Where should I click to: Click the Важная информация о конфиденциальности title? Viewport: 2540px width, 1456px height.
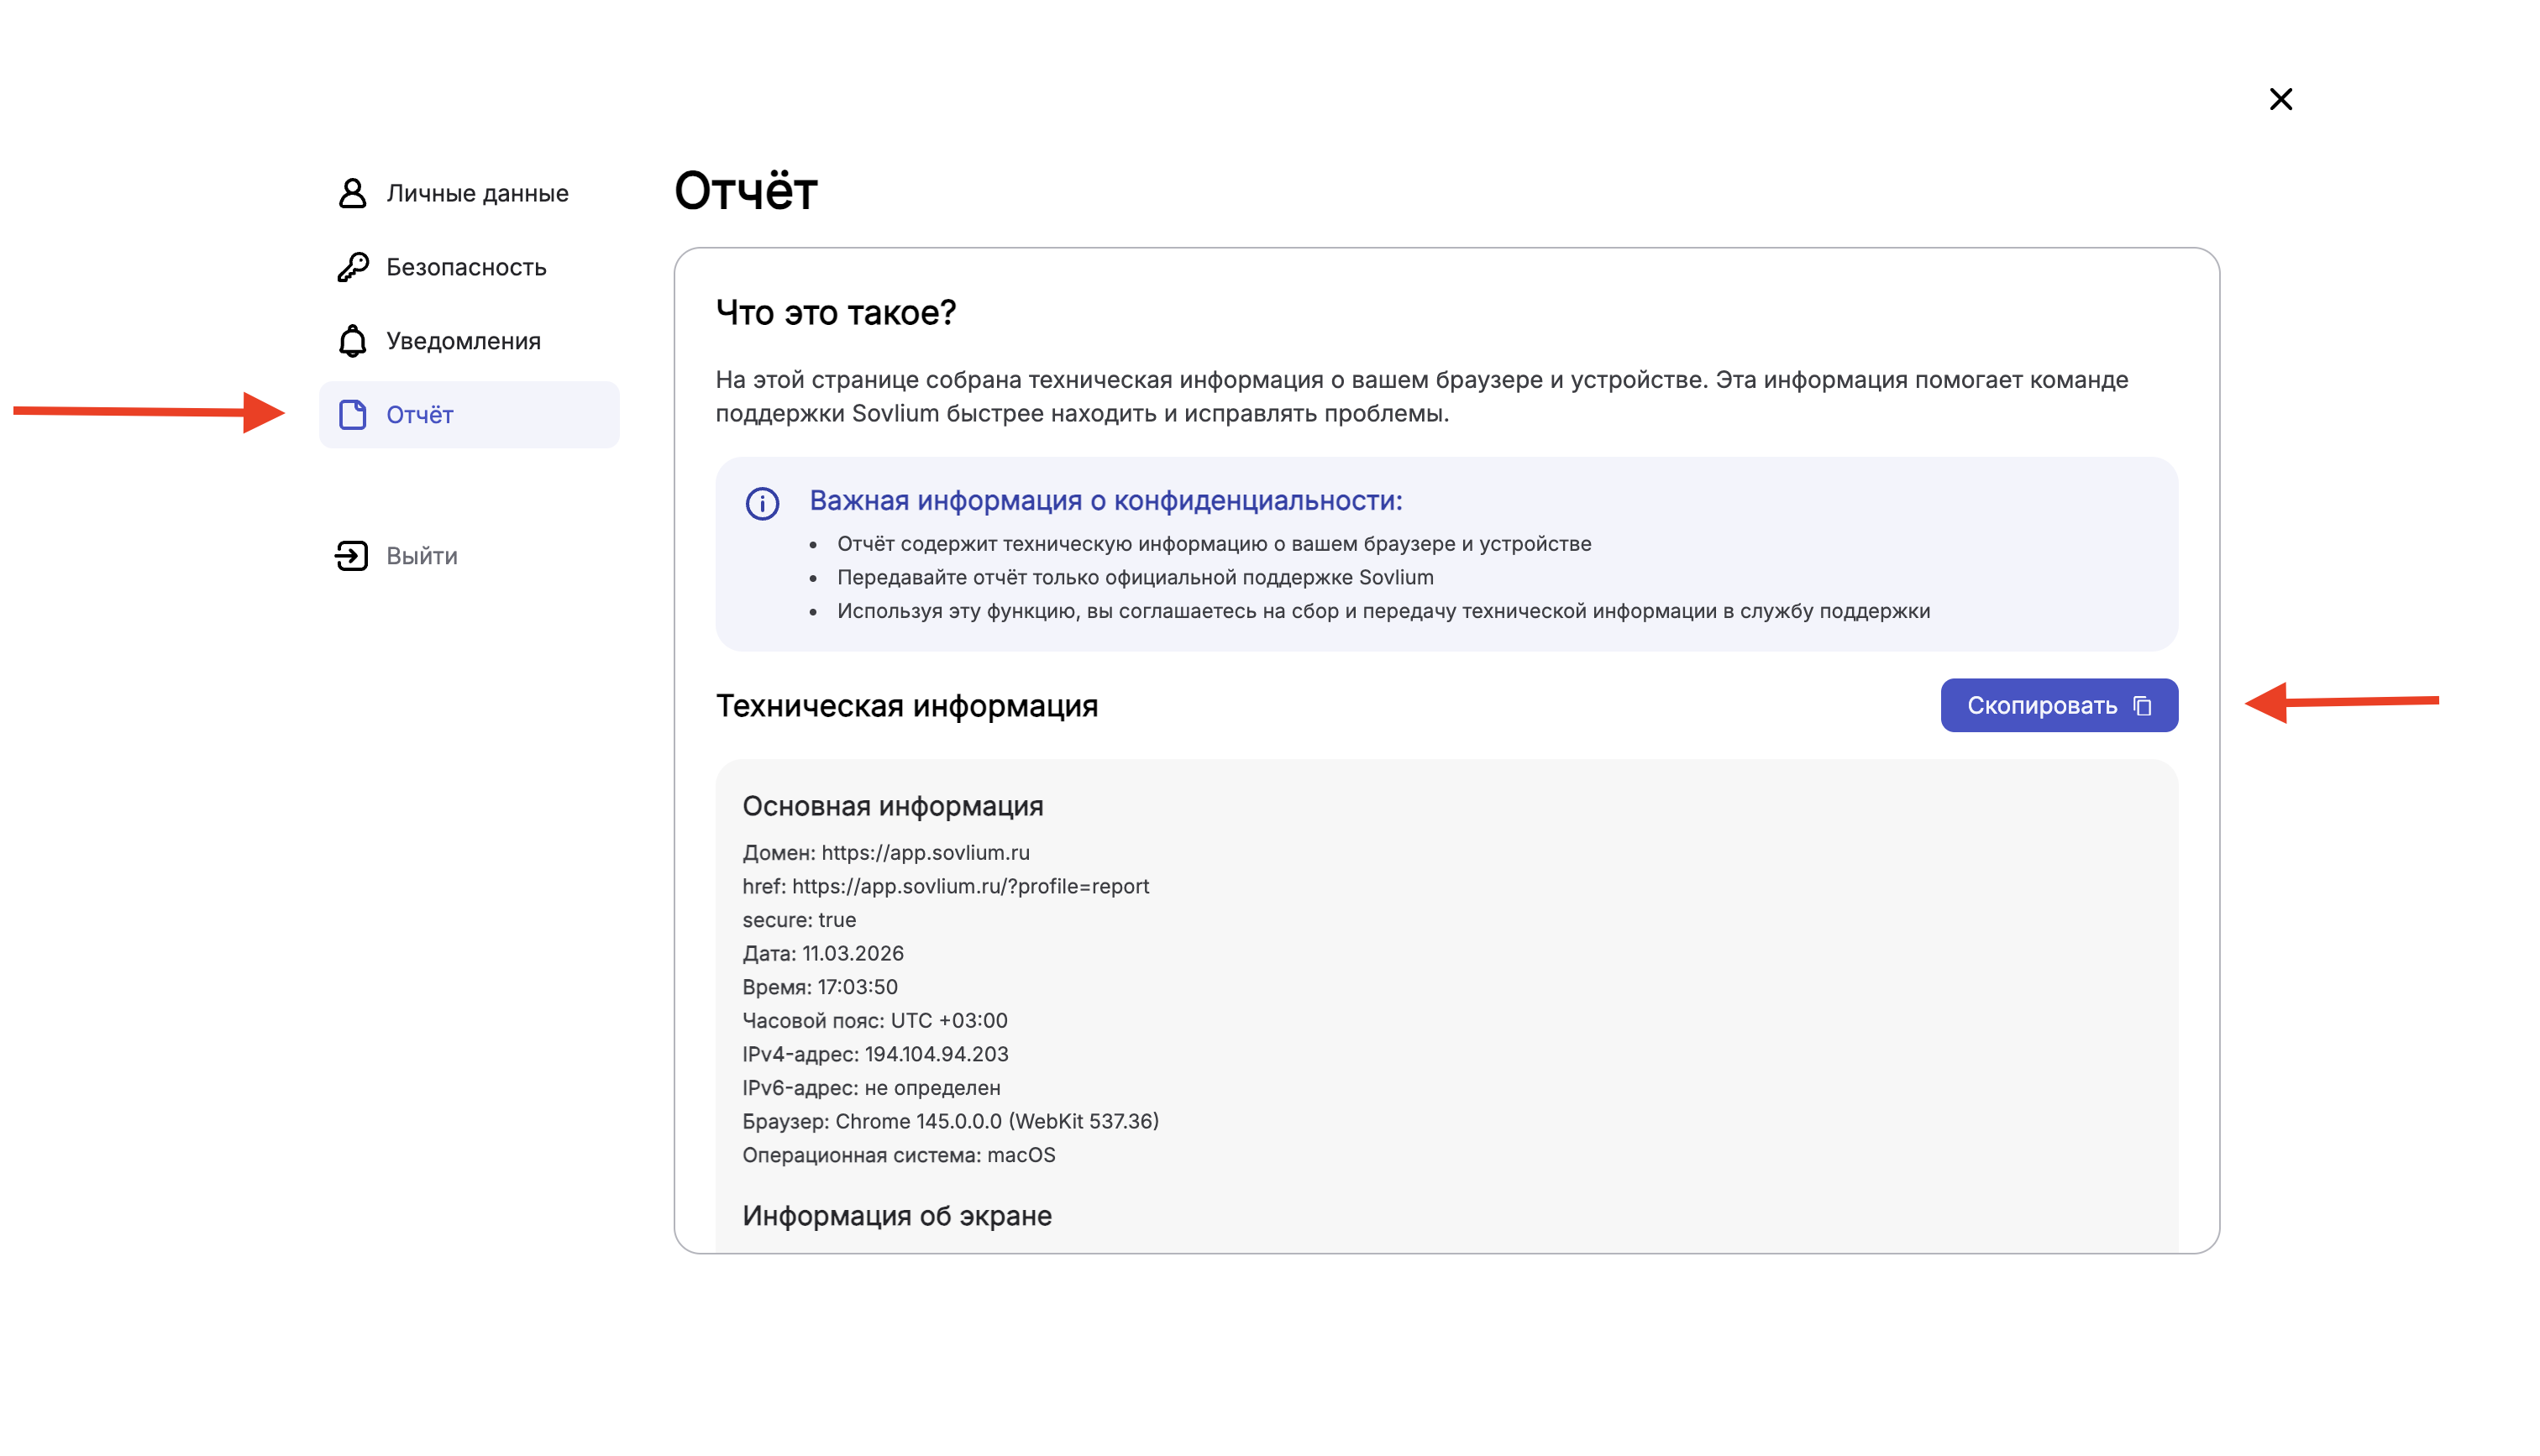point(1105,501)
